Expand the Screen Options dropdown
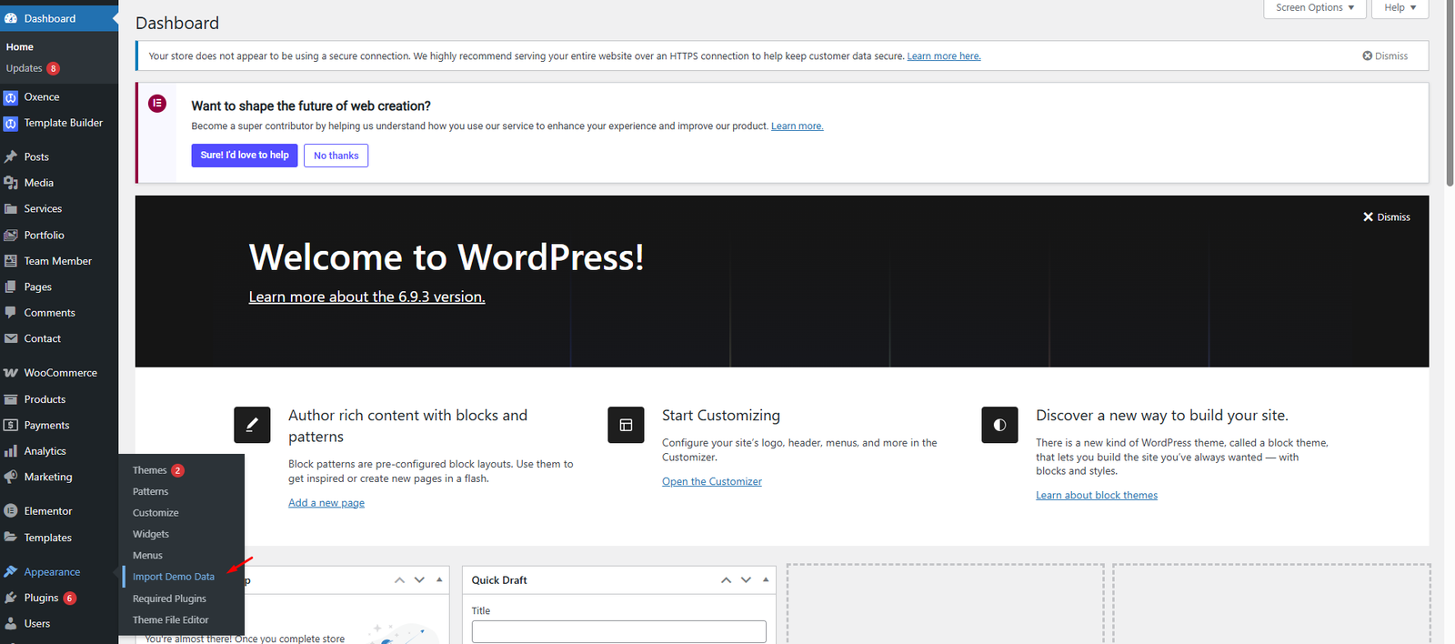The width and height of the screenshot is (1455, 644). 1314,8
